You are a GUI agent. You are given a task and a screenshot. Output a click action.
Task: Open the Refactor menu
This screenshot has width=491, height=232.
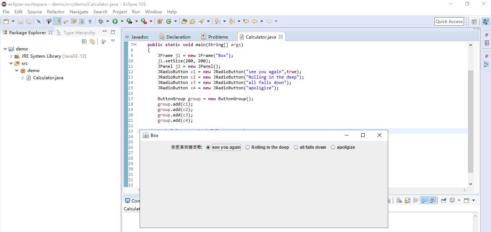click(56, 12)
